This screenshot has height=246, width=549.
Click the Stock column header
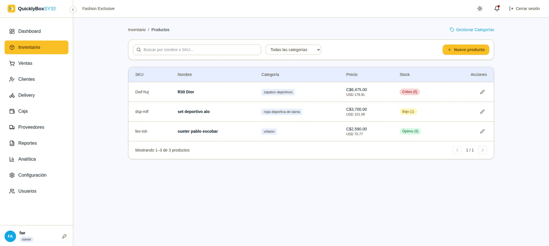point(405,74)
